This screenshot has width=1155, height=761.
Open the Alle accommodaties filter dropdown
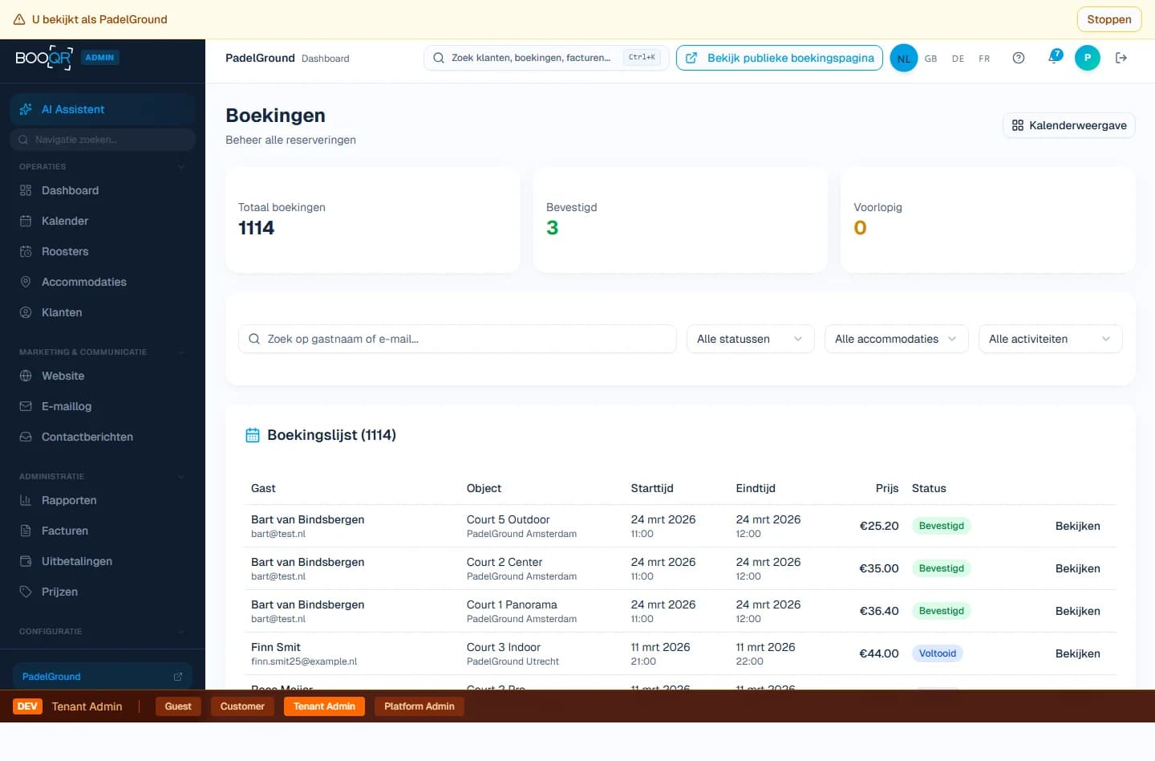pyautogui.click(x=895, y=339)
